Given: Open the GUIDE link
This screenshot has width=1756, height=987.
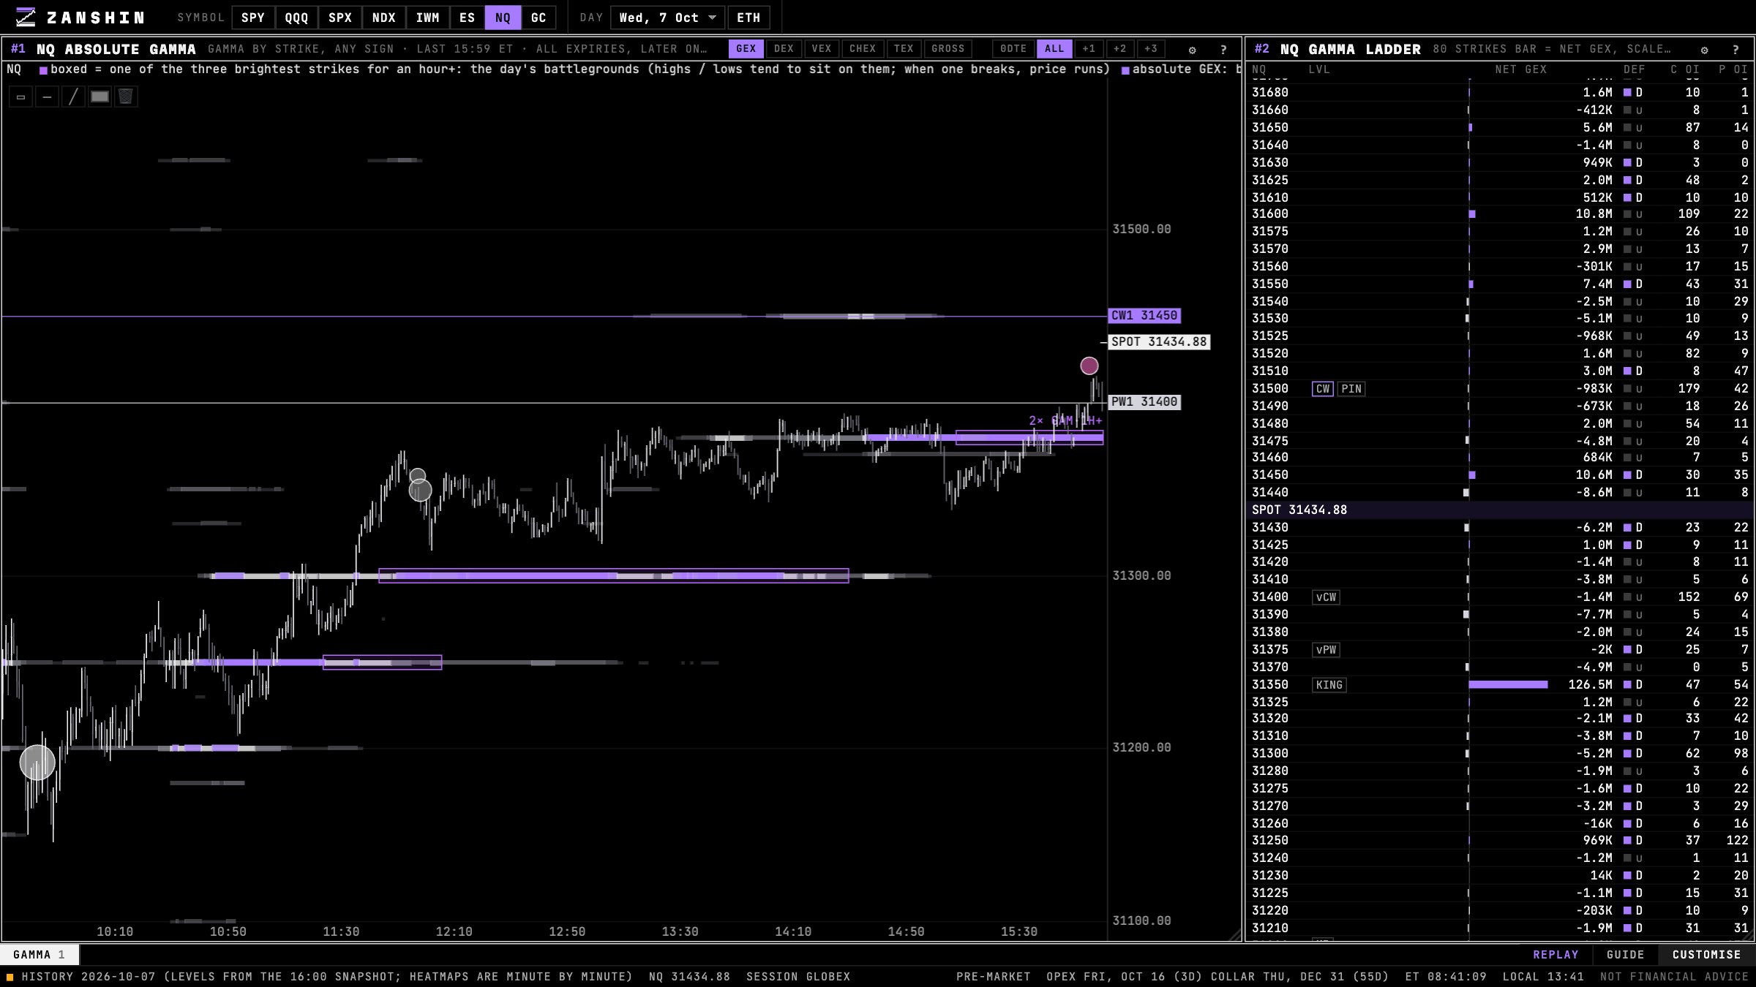Looking at the screenshot, I should coord(1626,955).
